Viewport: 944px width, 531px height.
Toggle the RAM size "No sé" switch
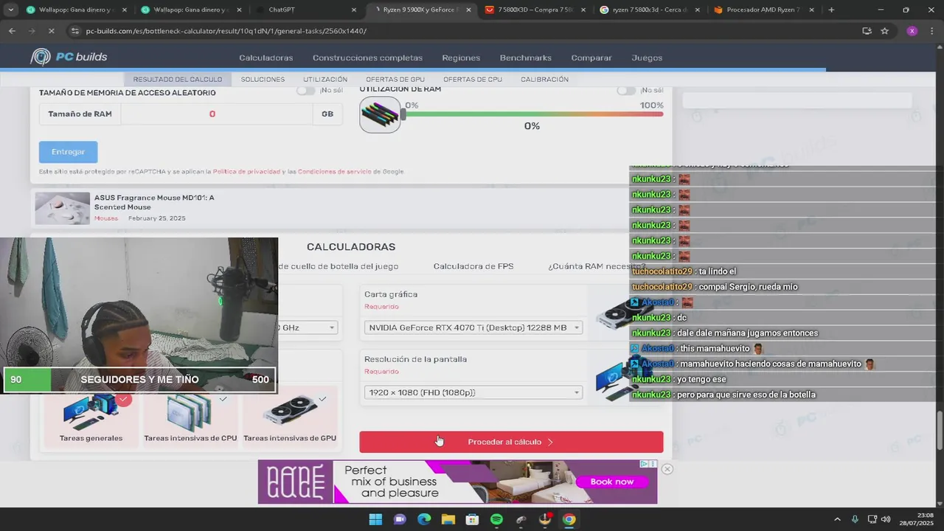[x=305, y=90]
